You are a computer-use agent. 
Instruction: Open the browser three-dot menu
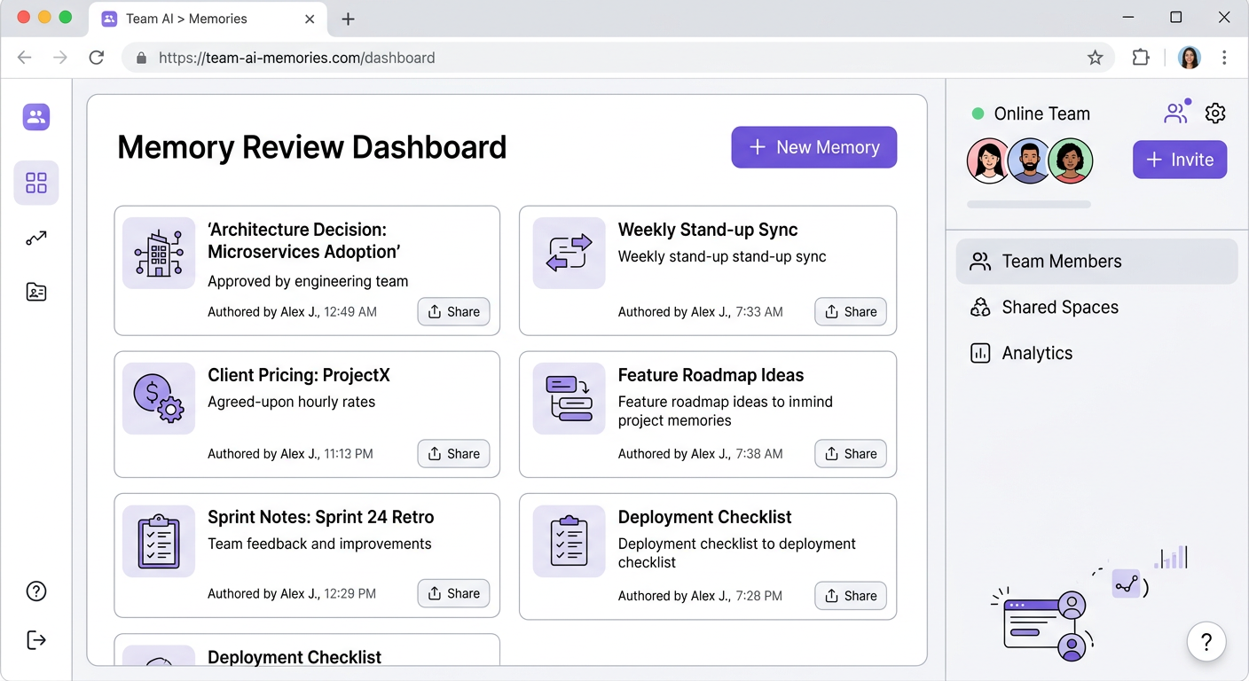point(1224,58)
